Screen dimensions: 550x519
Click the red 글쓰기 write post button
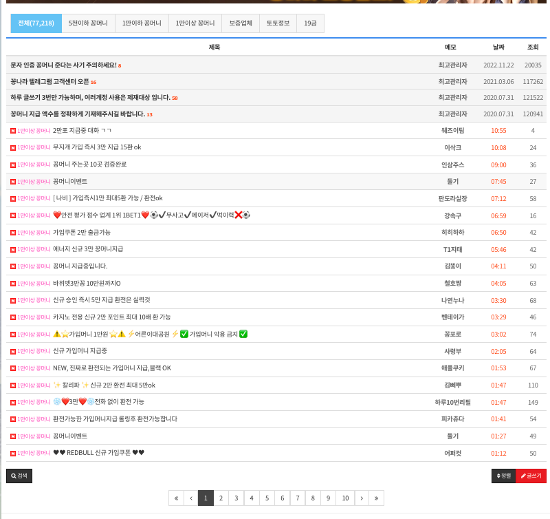[531, 476]
